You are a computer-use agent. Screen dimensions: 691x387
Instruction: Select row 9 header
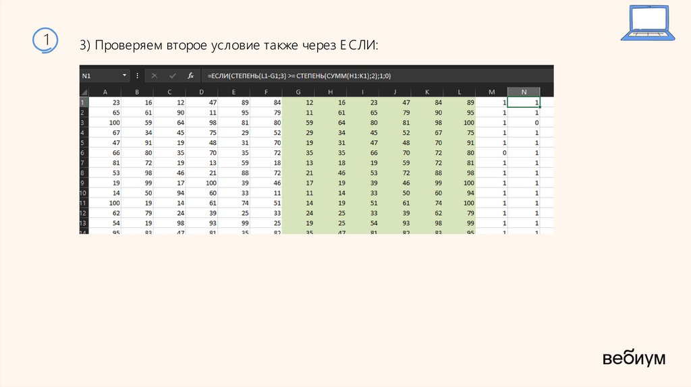tap(84, 183)
